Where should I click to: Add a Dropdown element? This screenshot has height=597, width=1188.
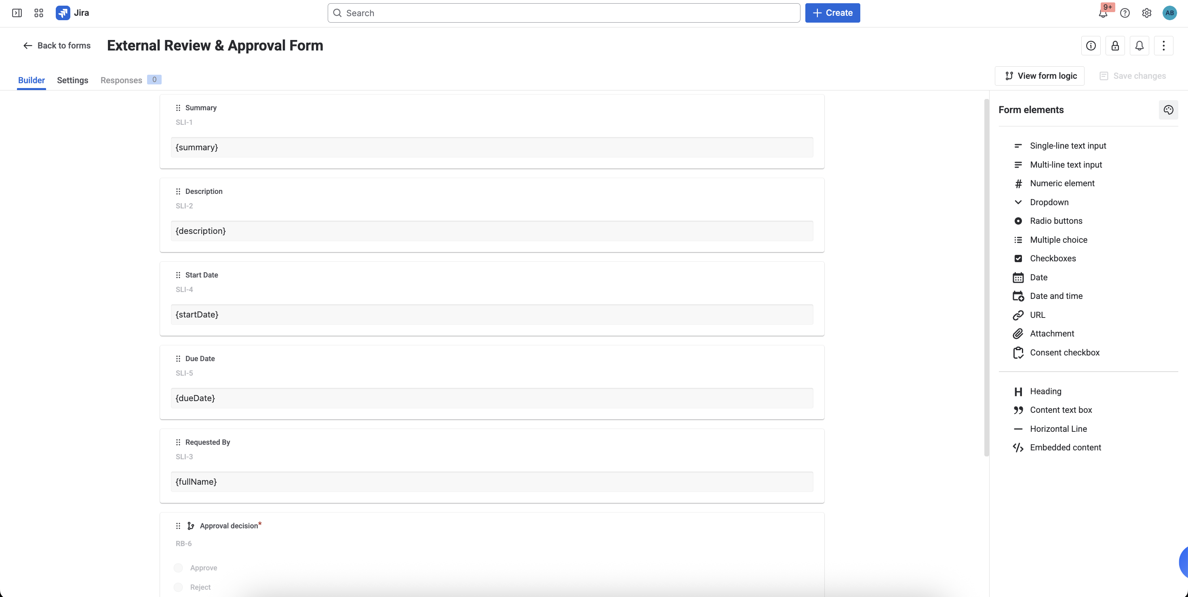click(1049, 202)
